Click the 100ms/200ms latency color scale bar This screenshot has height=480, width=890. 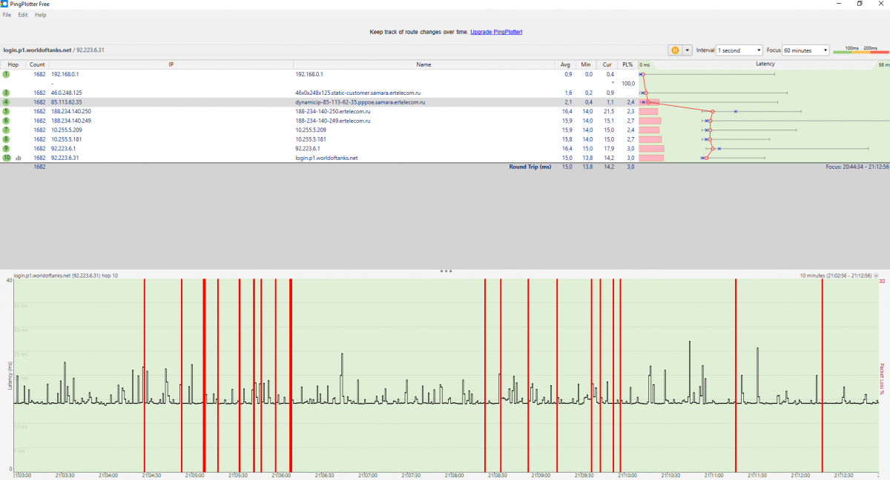pyautogui.click(x=859, y=51)
